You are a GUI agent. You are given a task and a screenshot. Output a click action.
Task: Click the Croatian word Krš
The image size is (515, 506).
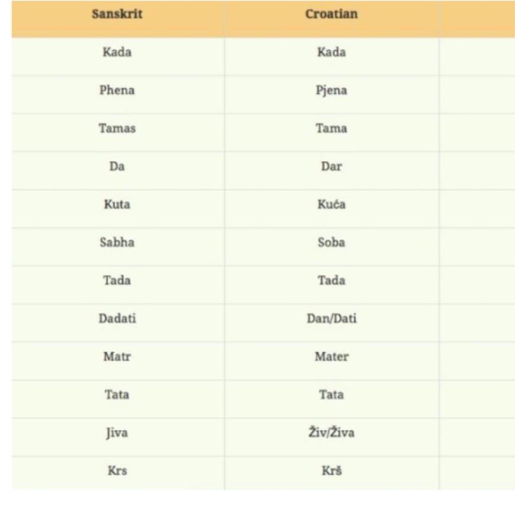(331, 470)
